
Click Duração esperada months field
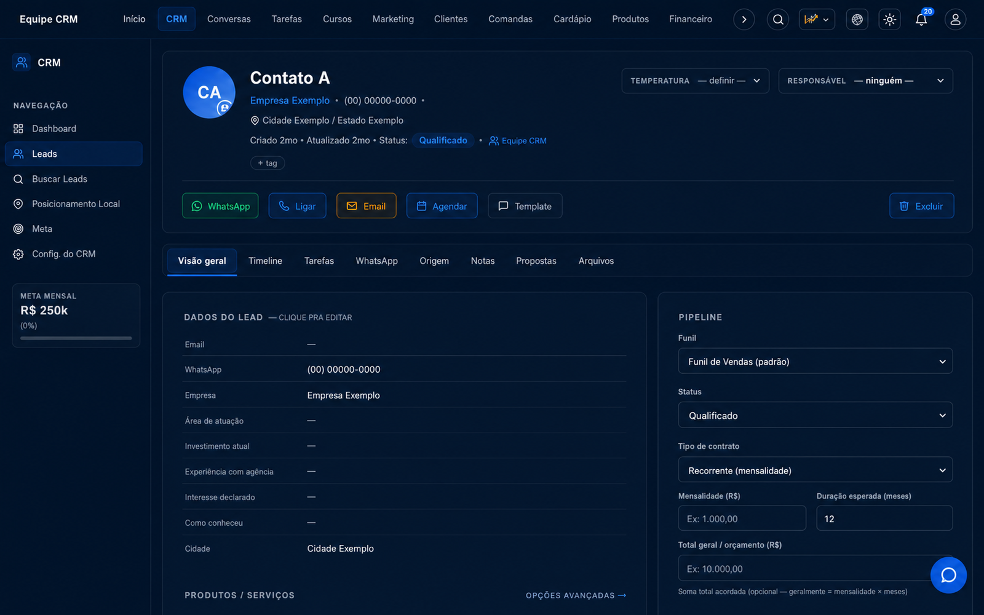tap(884, 518)
